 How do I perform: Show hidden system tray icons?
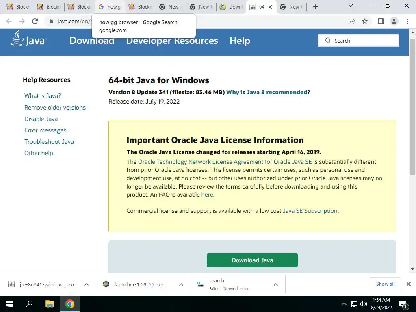click(x=344, y=304)
